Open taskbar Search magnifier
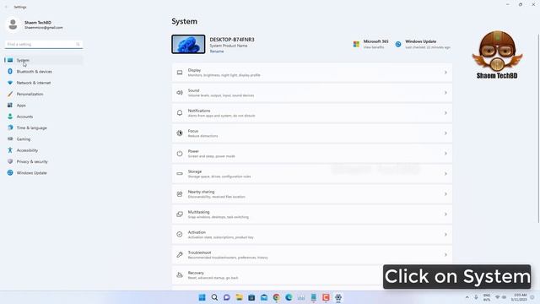Image resolution: width=540 pixels, height=304 pixels. [x=214, y=297]
